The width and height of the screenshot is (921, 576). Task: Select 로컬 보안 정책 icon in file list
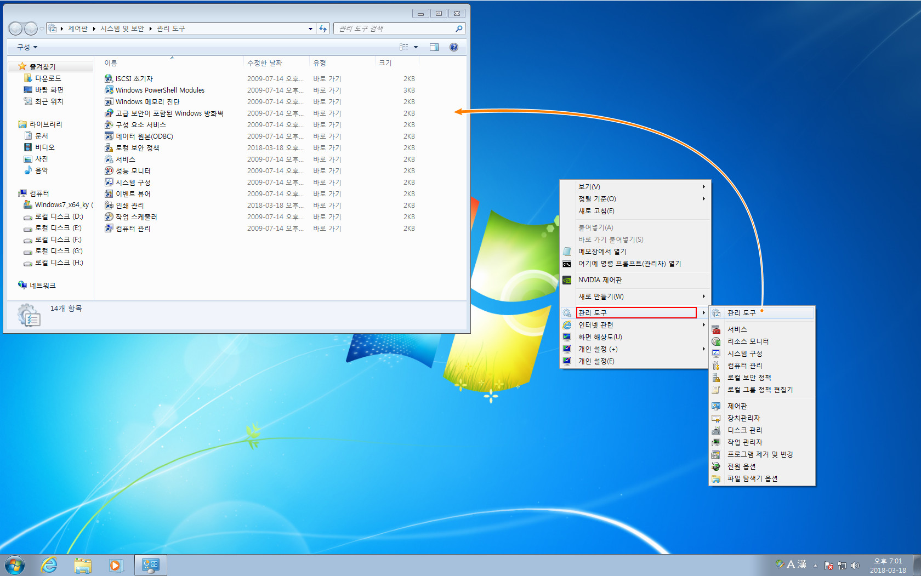click(x=109, y=148)
